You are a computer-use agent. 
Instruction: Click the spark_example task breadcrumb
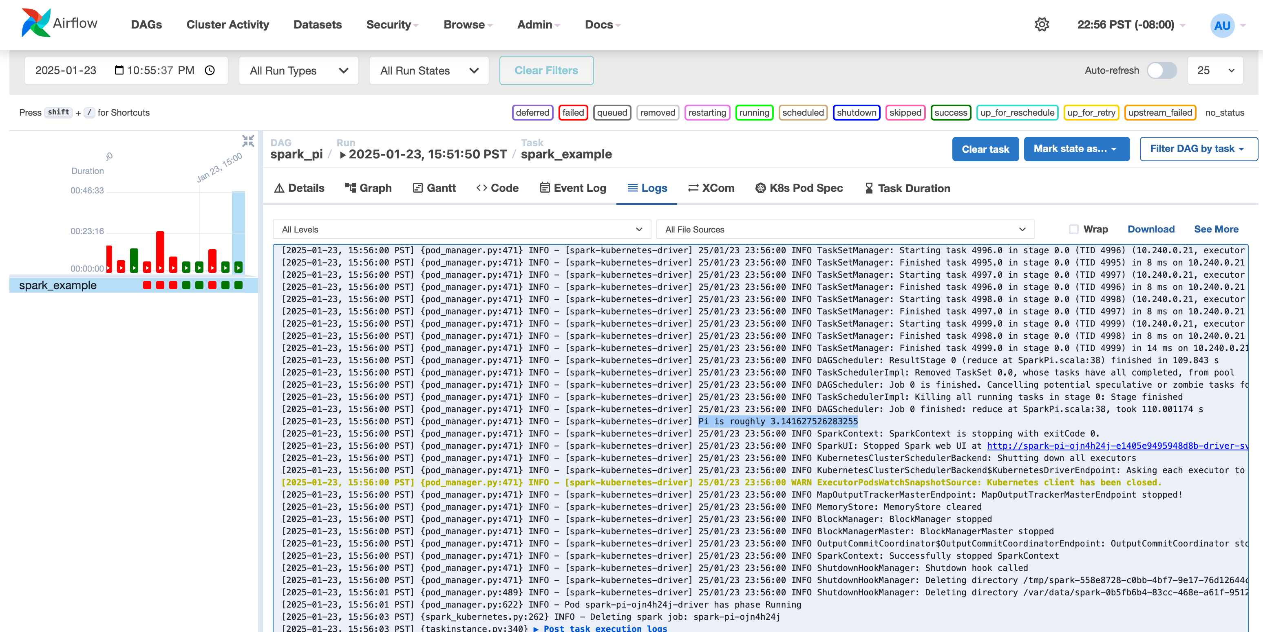[x=566, y=154]
